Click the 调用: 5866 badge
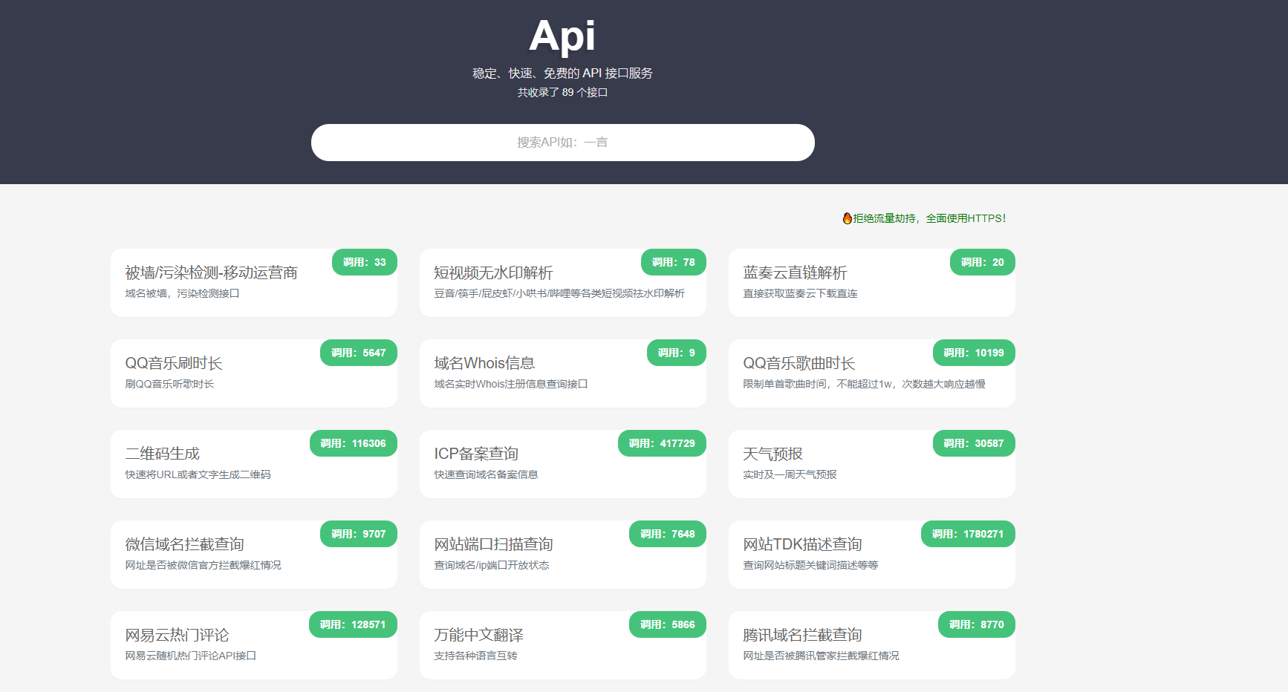The image size is (1288, 692). pyautogui.click(x=668, y=624)
